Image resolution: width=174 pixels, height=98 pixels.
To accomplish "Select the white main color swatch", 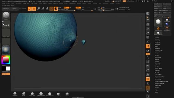I will (x=8, y=69).
